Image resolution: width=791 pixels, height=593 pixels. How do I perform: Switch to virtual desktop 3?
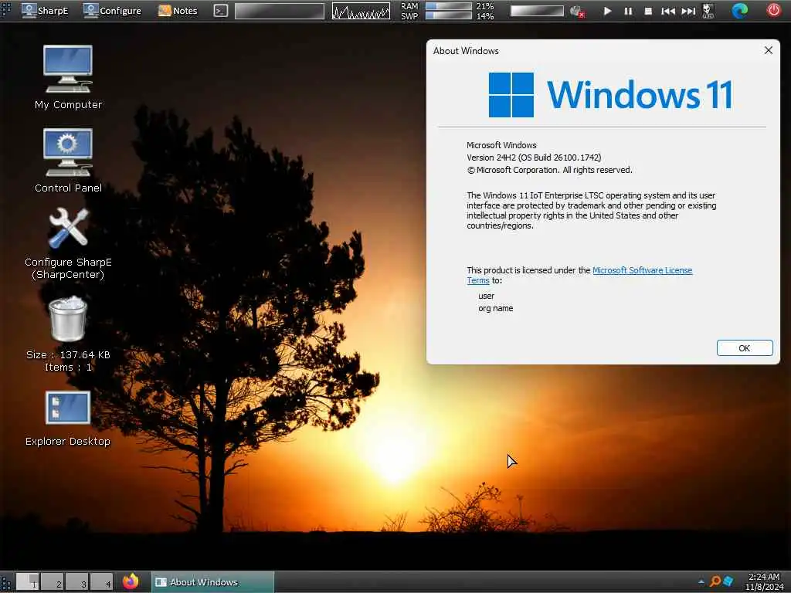pos(77,581)
